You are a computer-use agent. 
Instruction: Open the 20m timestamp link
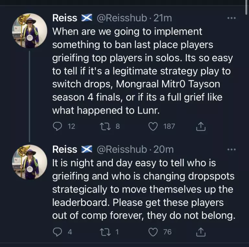[x=163, y=149]
